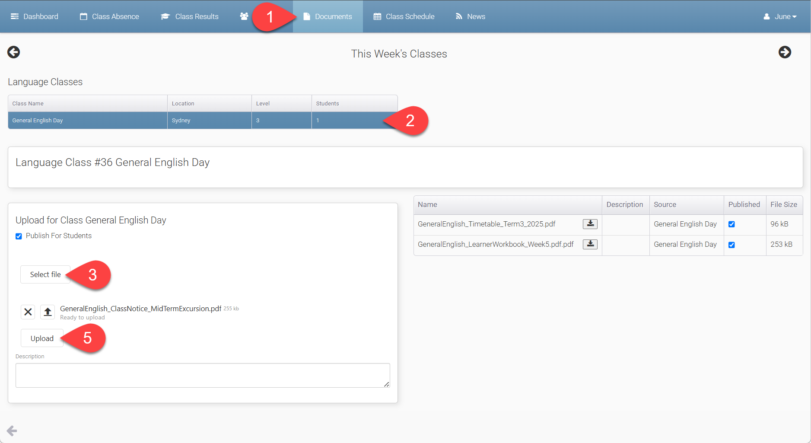This screenshot has height=443, width=811.
Task: Go to previous week with left arrow
Action: pyautogui.click(x=13, y=52)
